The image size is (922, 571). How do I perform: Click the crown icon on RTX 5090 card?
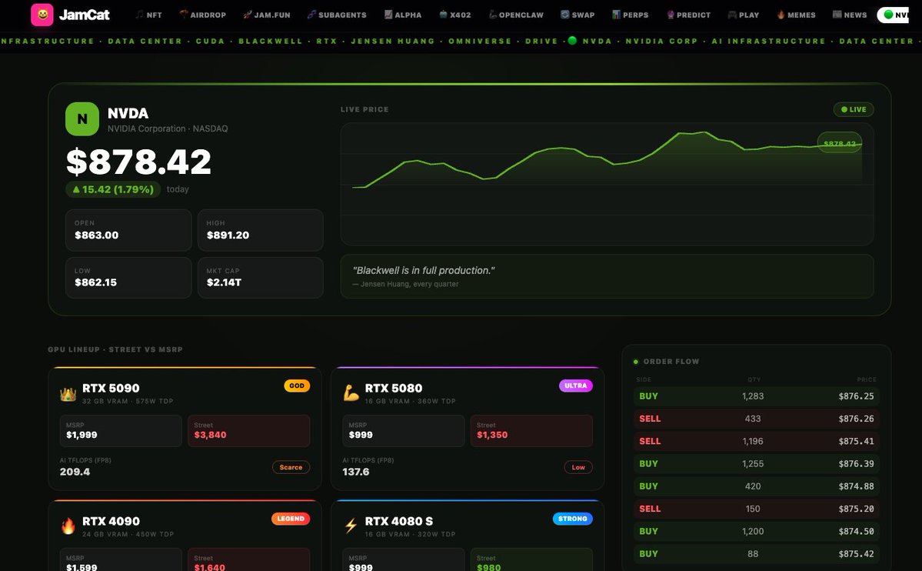tap(68, 394)
